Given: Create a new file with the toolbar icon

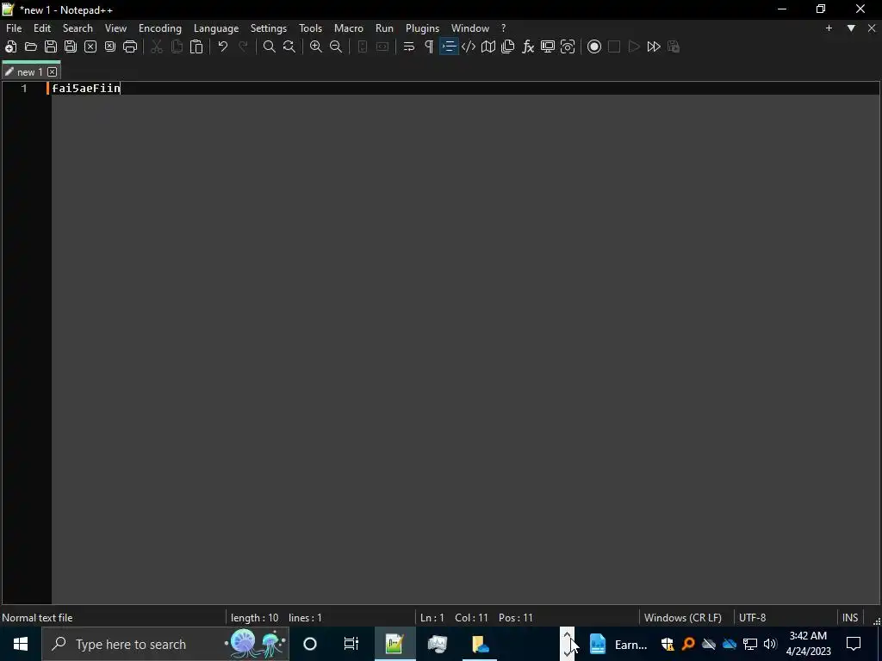Looking at the screenshot, I should 10,46.
